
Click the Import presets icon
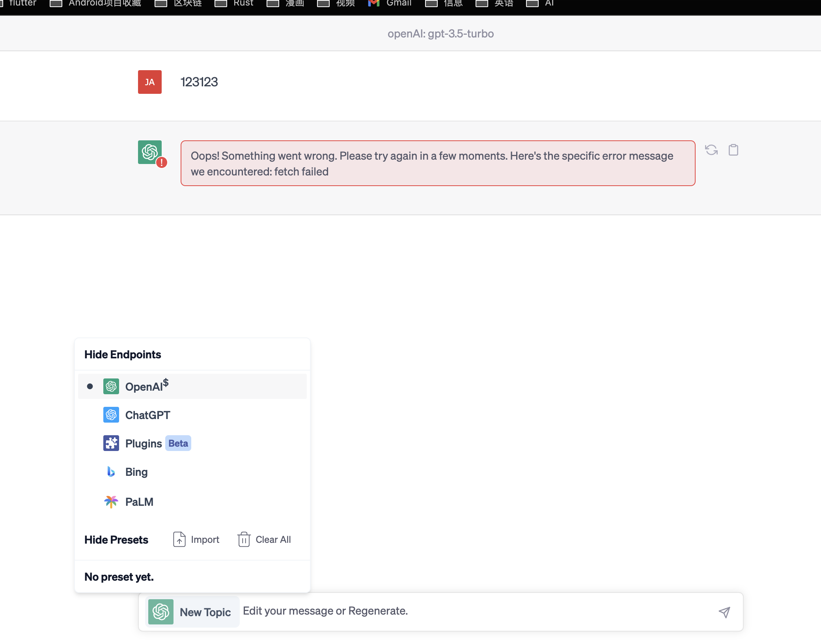coord(179,539)
